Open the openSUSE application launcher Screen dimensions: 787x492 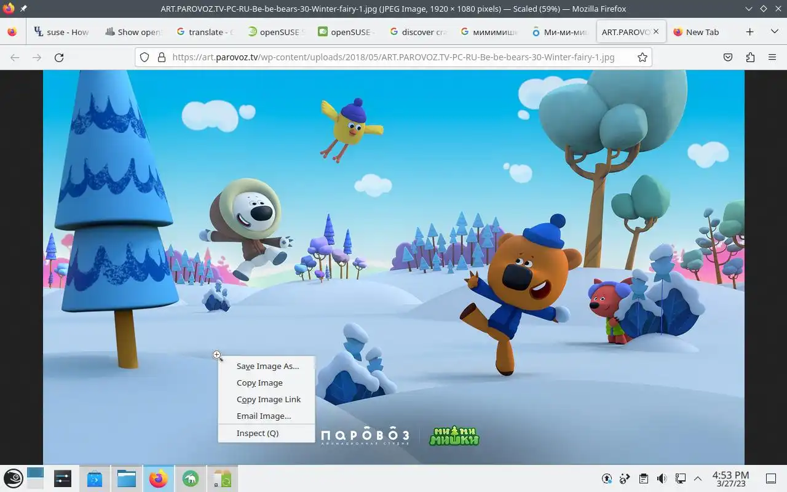pos(14,478)
